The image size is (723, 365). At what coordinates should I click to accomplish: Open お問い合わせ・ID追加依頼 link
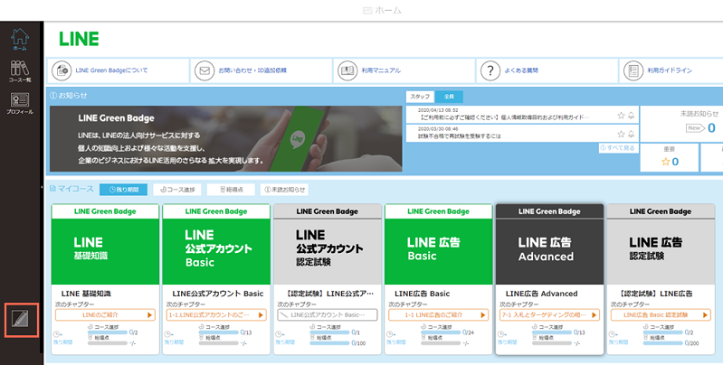252,70
